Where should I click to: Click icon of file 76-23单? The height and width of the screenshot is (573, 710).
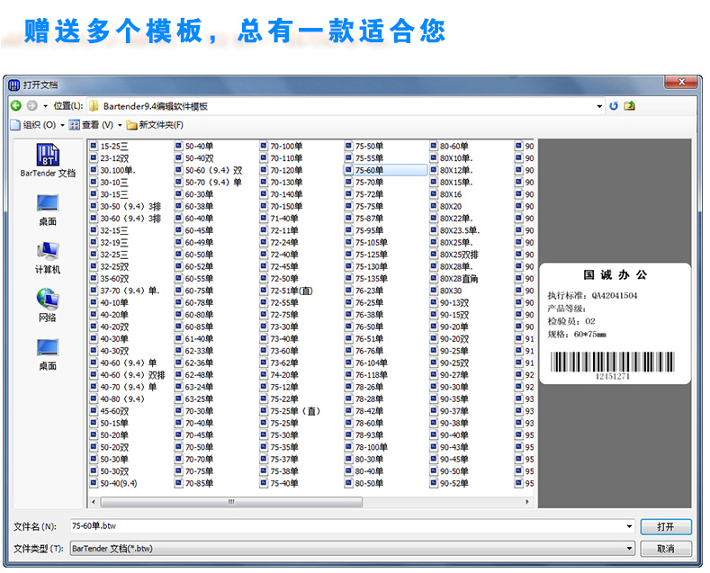[348, 291]
